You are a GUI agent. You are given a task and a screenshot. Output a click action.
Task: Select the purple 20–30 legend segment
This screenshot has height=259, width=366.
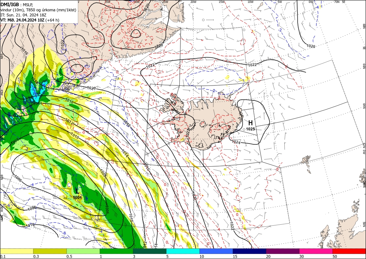283,251
